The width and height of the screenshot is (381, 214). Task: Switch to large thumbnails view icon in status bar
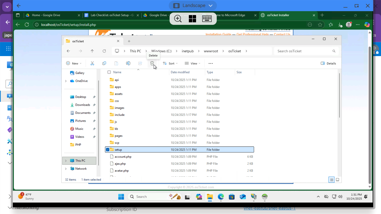pos(337,180)
